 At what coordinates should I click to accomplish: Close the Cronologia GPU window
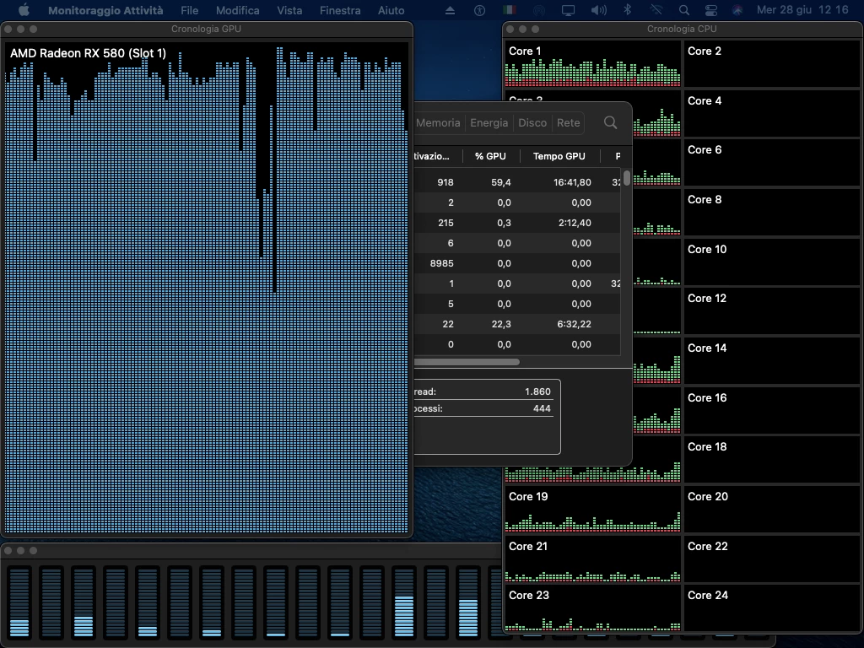(x=8, y=29)
